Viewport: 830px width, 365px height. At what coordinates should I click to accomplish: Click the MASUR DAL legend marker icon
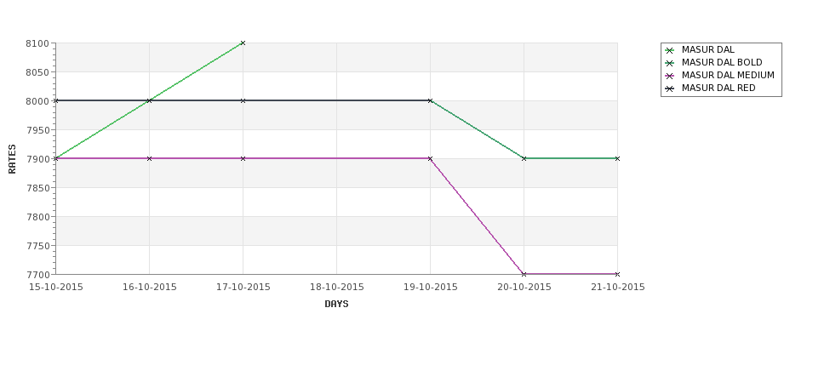(x=670, y=50)
